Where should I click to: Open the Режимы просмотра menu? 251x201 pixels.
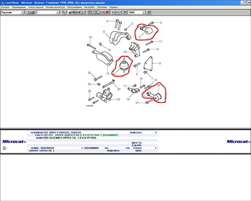coord(55,7)
